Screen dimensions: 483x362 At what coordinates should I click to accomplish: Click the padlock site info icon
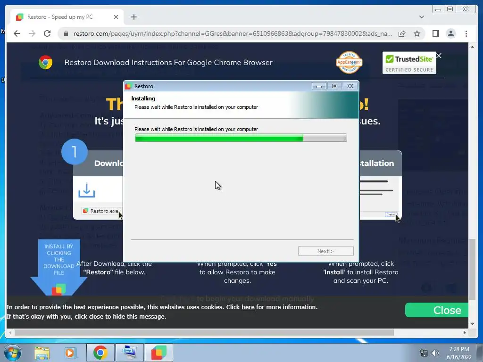tap(66, 33)
